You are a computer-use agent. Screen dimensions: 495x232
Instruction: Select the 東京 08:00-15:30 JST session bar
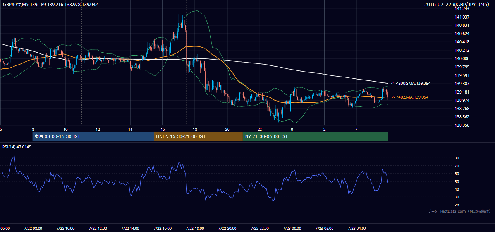point(93,136)
